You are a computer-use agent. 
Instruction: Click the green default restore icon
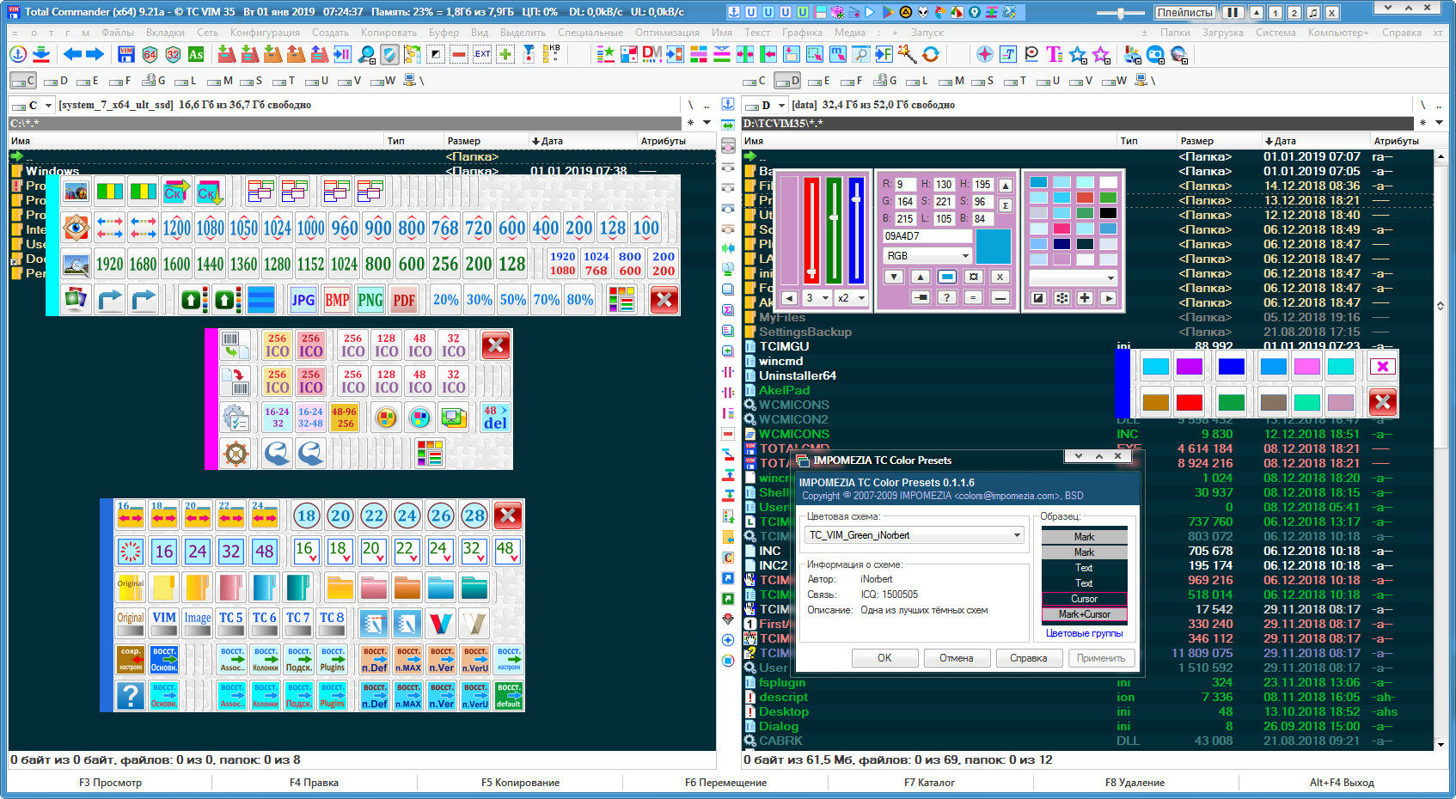[x=509, y=694]
